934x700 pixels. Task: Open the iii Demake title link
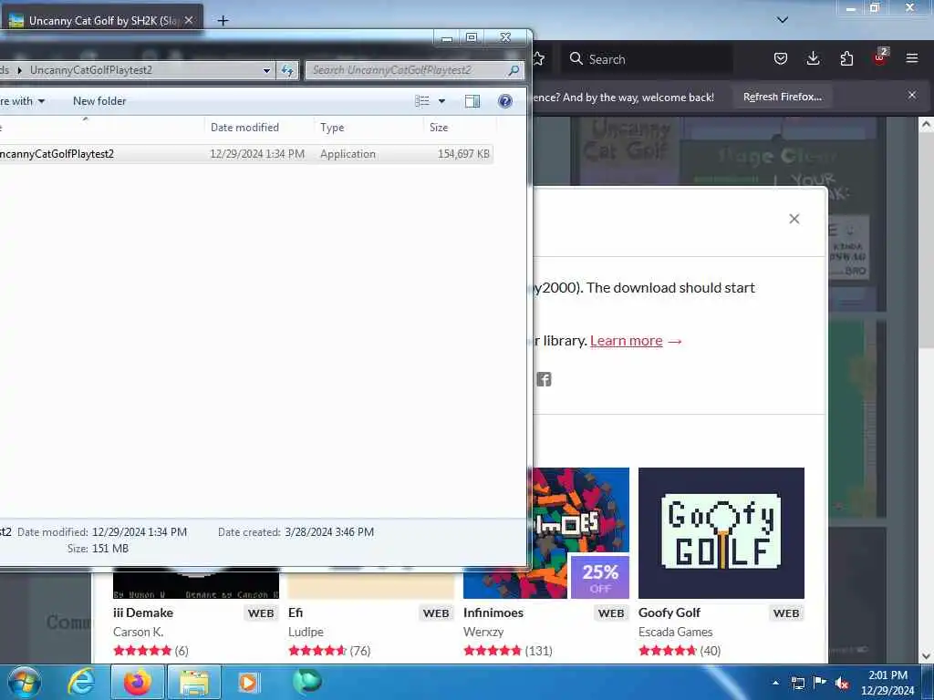click(x=143, y=612)
